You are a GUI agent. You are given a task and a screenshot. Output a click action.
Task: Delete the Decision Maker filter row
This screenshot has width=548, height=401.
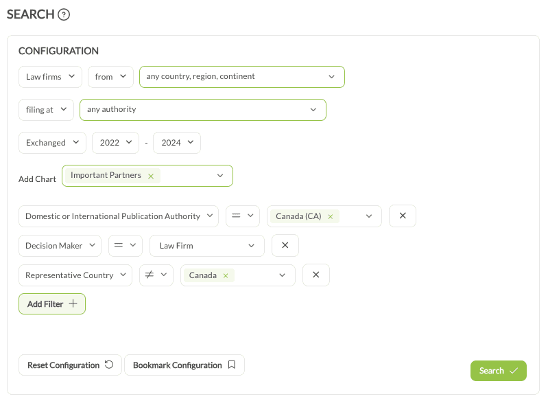285,246
